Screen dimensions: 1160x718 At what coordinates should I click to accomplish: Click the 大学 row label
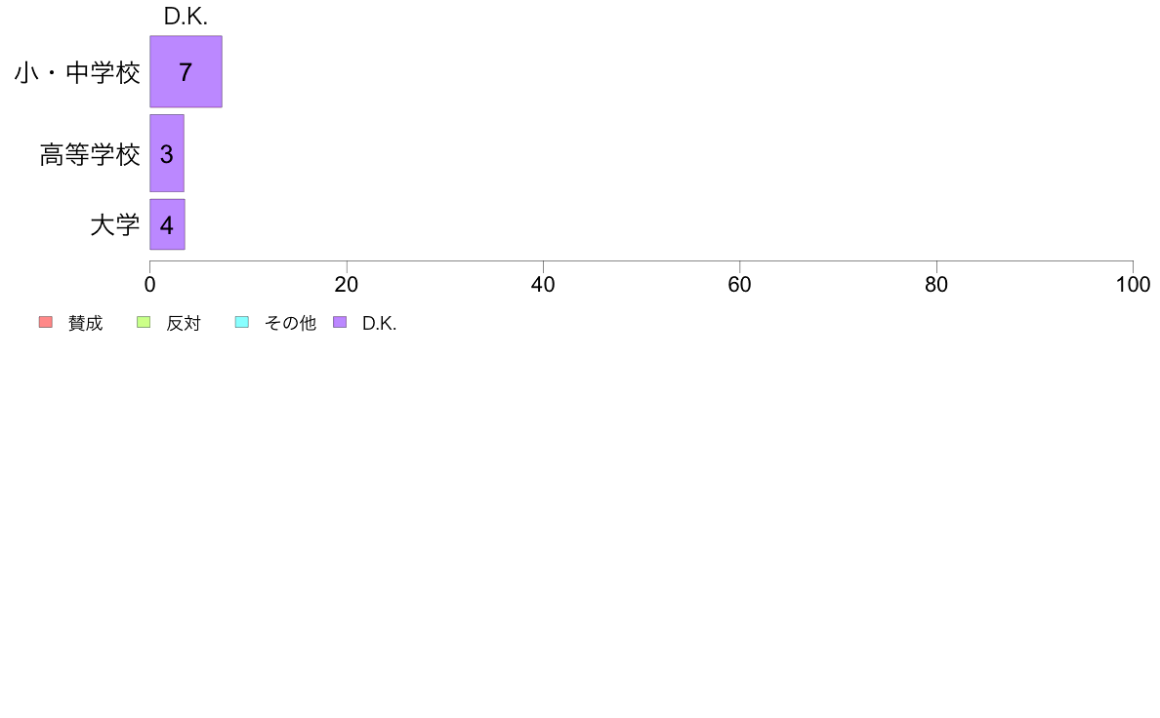(x=115, y=224)
